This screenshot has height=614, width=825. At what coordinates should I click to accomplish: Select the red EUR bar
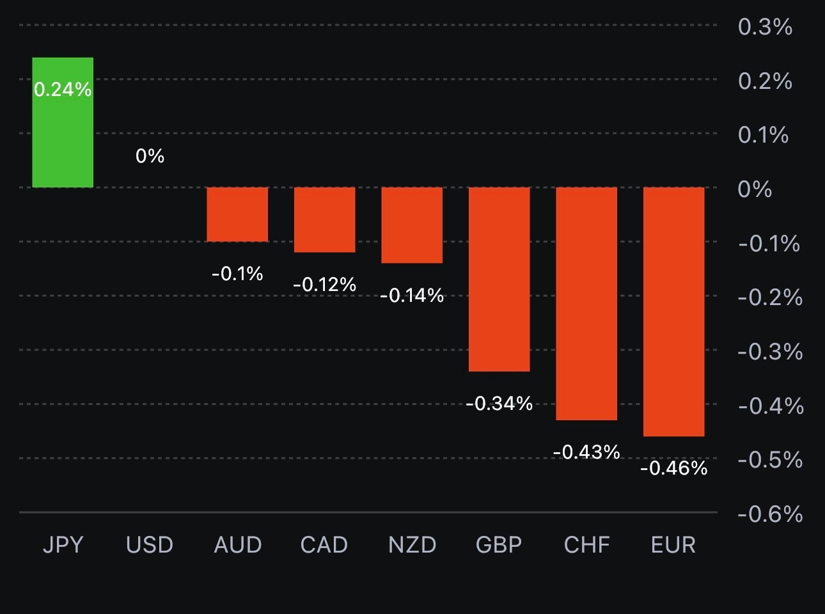coord(673,311)
